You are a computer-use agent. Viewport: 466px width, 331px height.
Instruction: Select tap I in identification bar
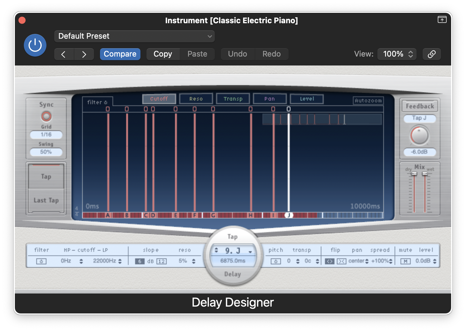273,215
